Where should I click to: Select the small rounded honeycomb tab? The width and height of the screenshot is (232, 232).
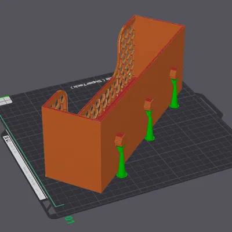(60, 101)
